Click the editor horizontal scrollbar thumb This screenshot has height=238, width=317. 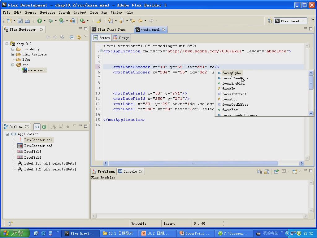[193, 163]
